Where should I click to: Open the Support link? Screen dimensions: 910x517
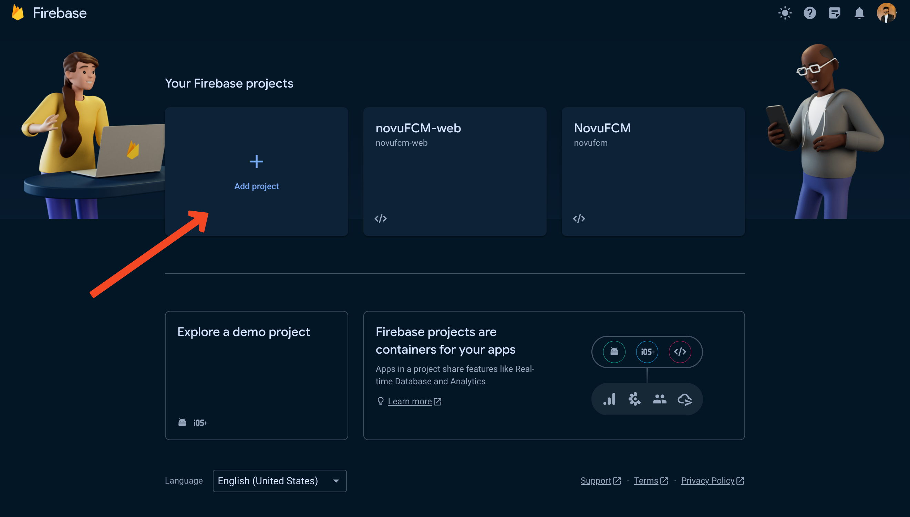[596, 480]
